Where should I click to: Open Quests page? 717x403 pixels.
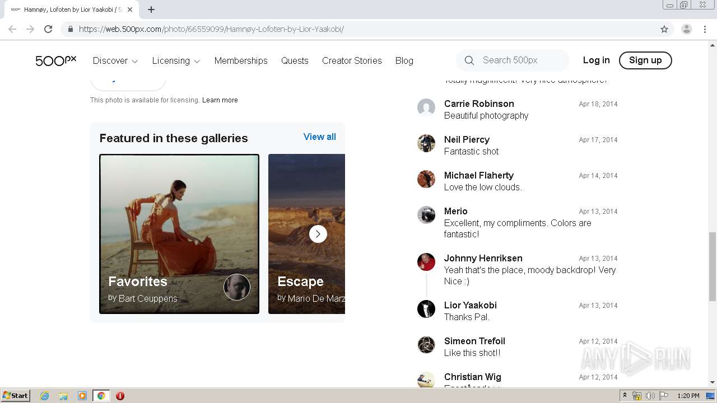click(295, 60)
